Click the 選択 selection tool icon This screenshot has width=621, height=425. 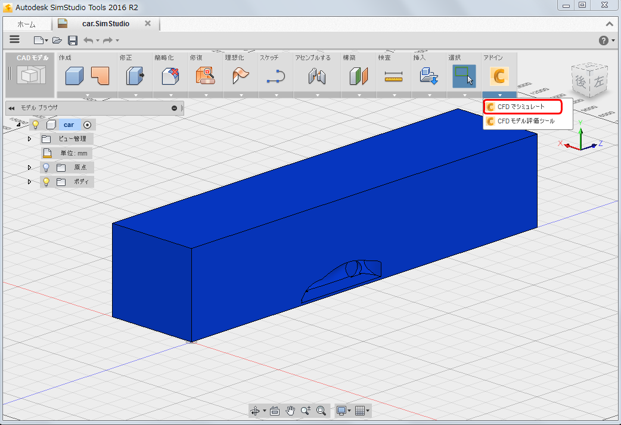click(464, 76)
